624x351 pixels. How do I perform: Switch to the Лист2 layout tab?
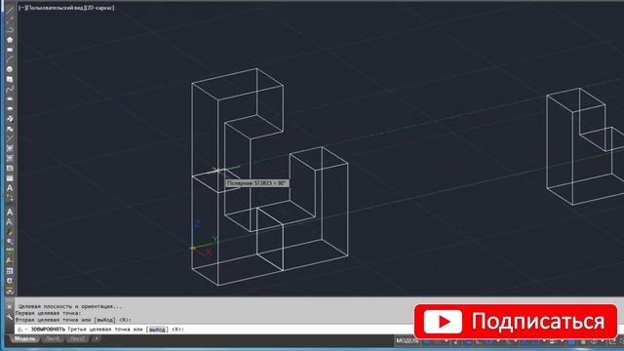tap(77, 339)
